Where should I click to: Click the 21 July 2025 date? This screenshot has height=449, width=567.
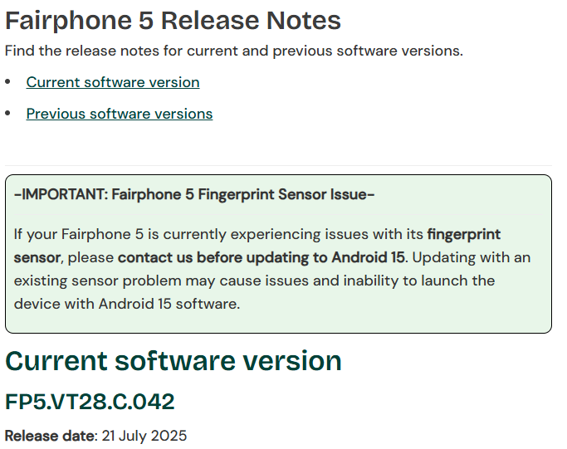click(x=144, y=436)
